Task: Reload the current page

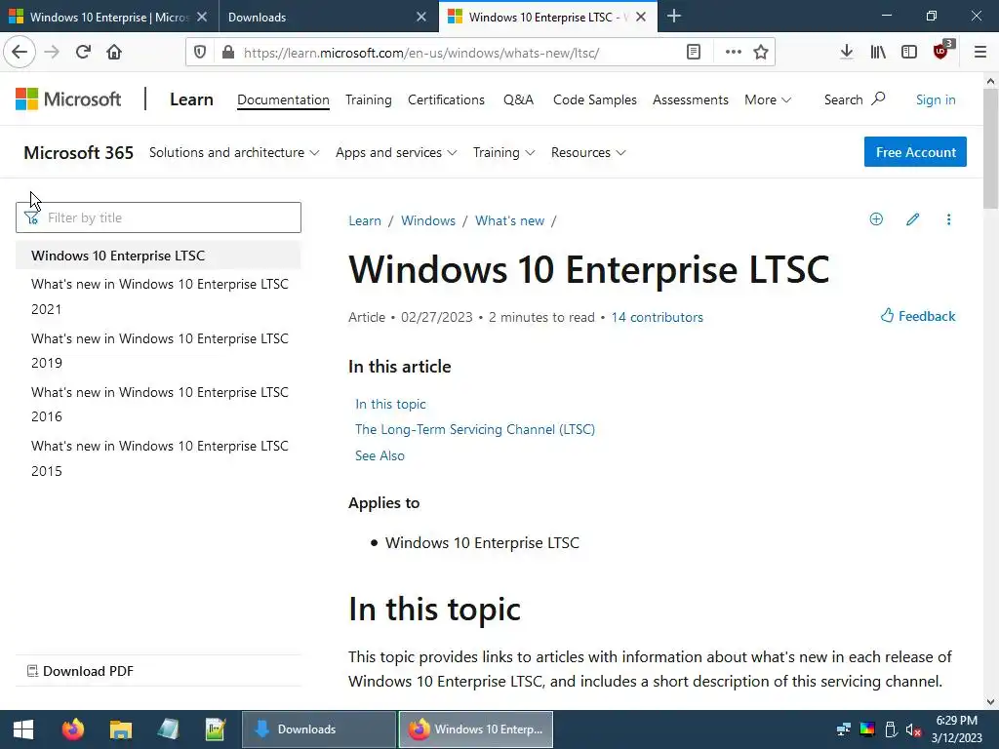Action: [83, 53]
